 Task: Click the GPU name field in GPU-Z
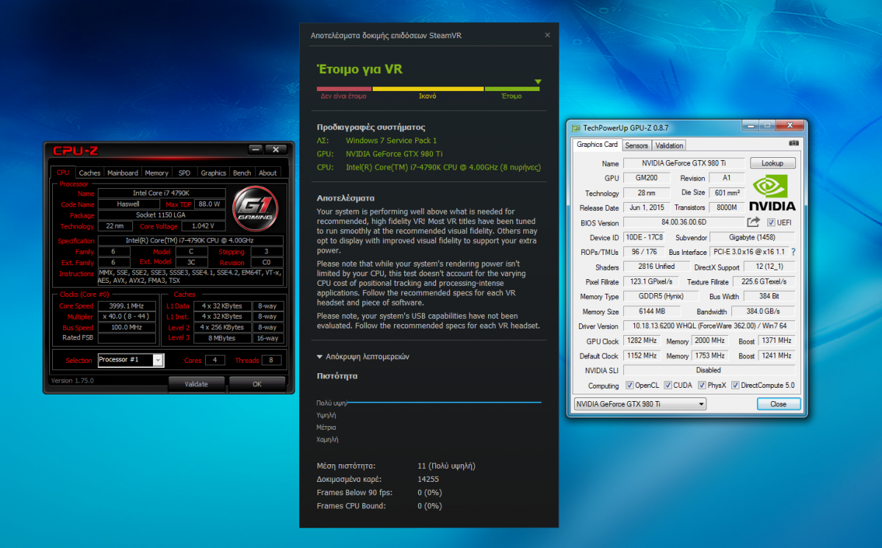click(684, 163)
